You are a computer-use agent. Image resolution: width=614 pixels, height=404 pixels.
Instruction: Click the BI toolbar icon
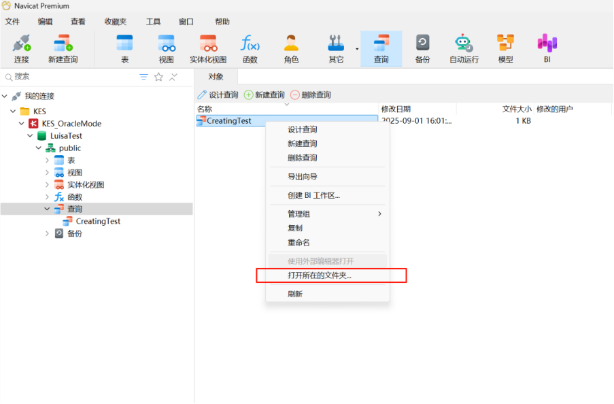[547, 48]
